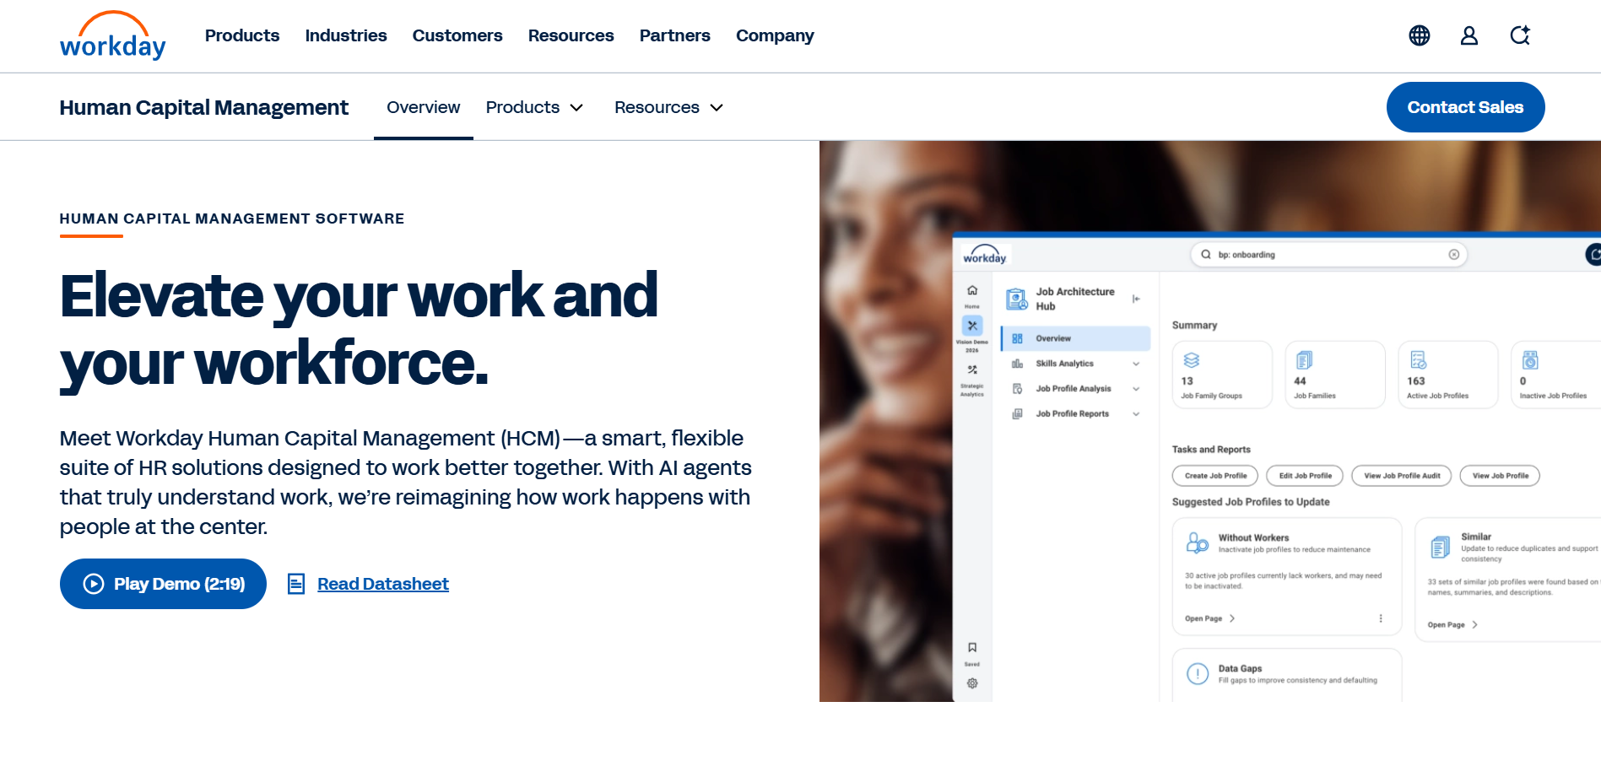Expand the Job Profile Analysis chevron
This screenshot has height=761, width=1601.
pos(1136,389)
